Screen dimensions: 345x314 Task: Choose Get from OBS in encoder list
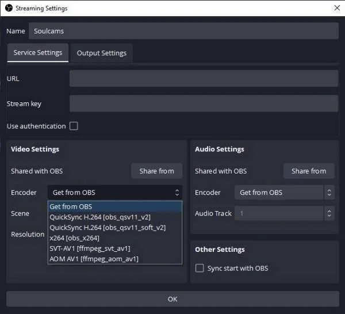(115, 206)
